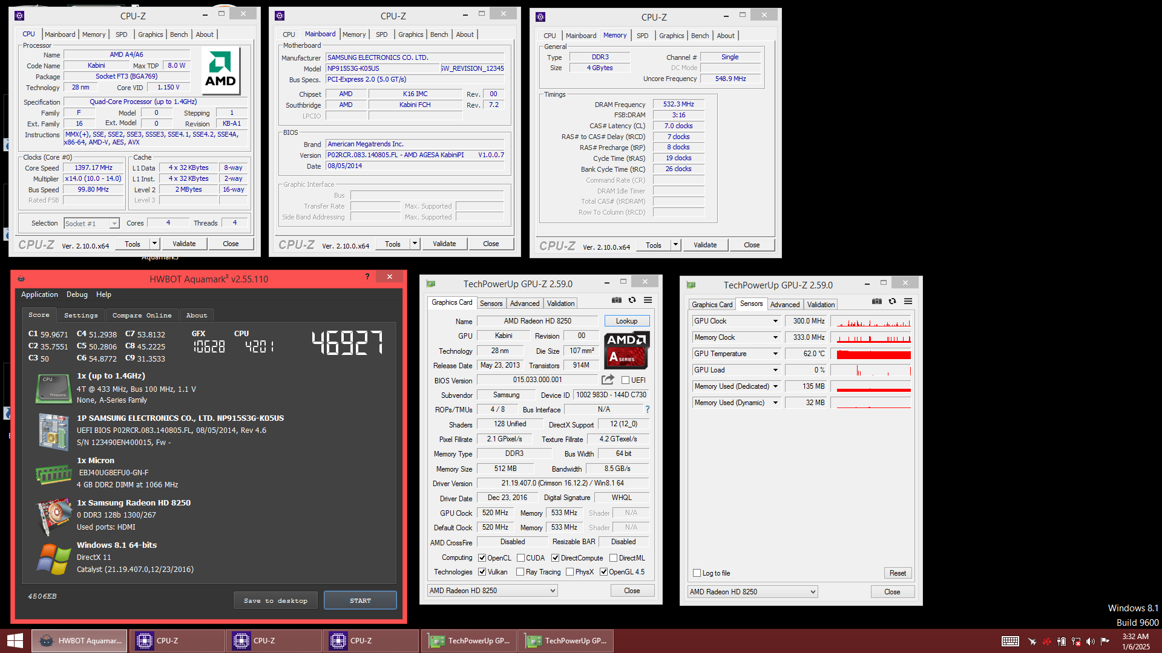Open hamburger menu in left GPU-Z window
The height and width of the screenshot is (653, 1162).
coord(648,300)
